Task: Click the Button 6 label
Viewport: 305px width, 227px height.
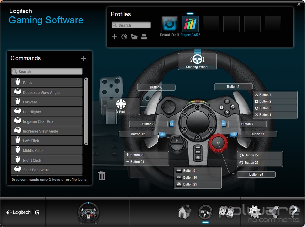Action: pos(156,87)
